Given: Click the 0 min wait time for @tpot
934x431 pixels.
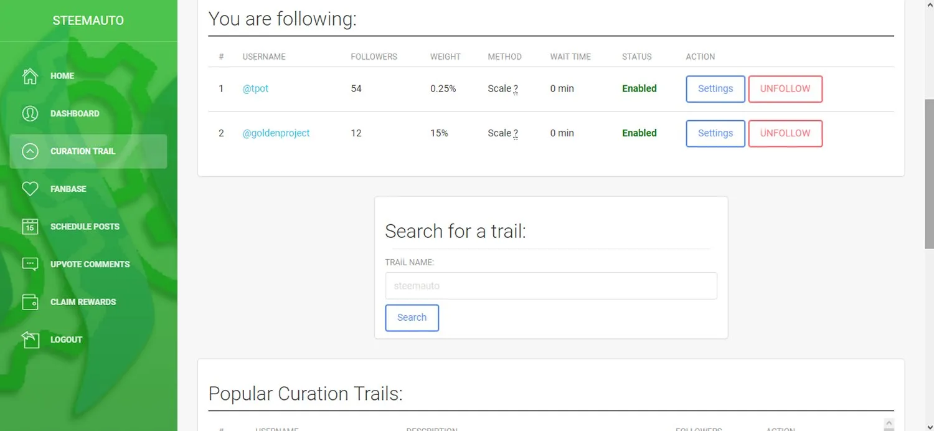Looking at the screenshot, I should tap(562, 88).
